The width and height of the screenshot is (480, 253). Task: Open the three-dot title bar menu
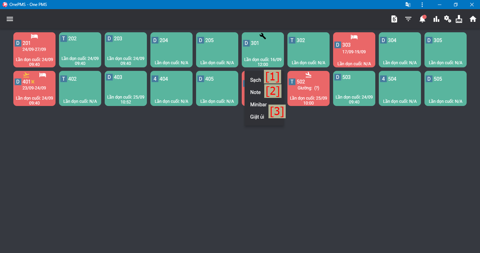pos(422,5)
